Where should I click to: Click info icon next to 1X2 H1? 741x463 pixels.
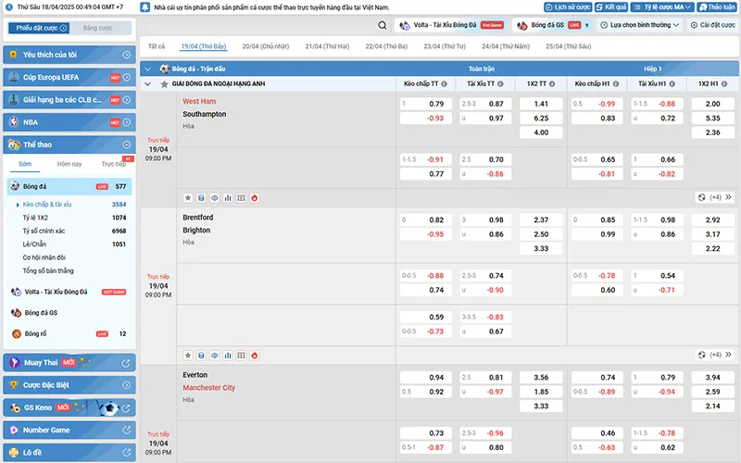724,83
